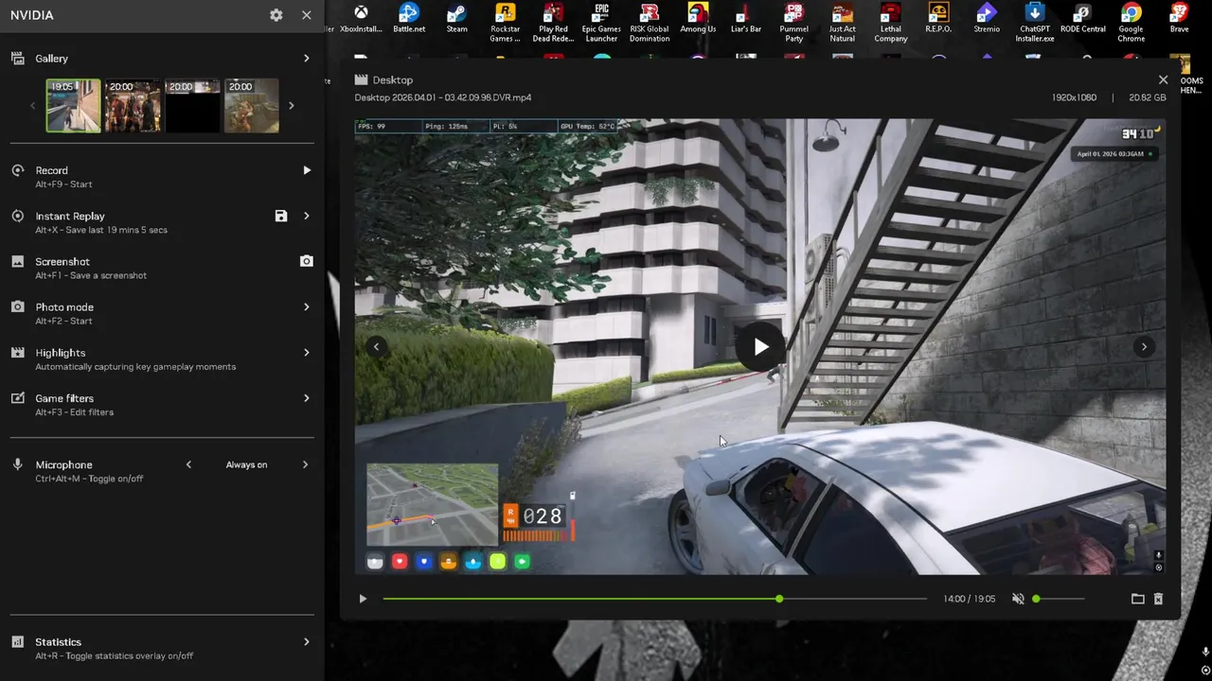
Task: Select the 19:05 gallery thumbnail
Action: (x=73, y=105)
